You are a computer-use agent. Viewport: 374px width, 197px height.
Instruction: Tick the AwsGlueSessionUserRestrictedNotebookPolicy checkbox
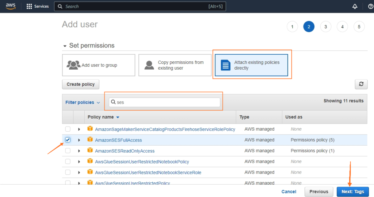pos(68,162)
